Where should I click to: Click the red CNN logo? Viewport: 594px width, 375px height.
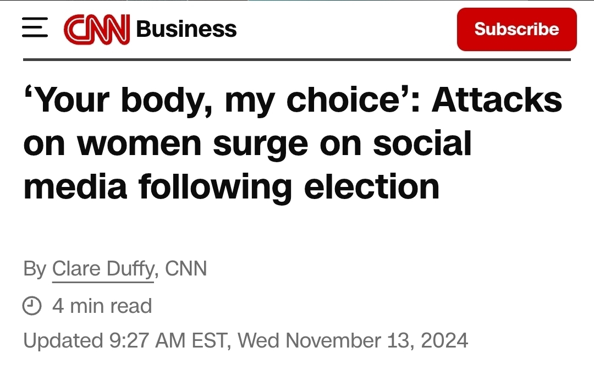(97, 29)
